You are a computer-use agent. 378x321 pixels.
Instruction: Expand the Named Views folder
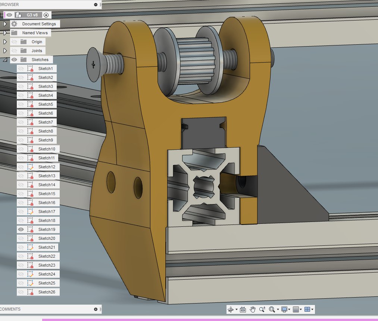point(5,33)
